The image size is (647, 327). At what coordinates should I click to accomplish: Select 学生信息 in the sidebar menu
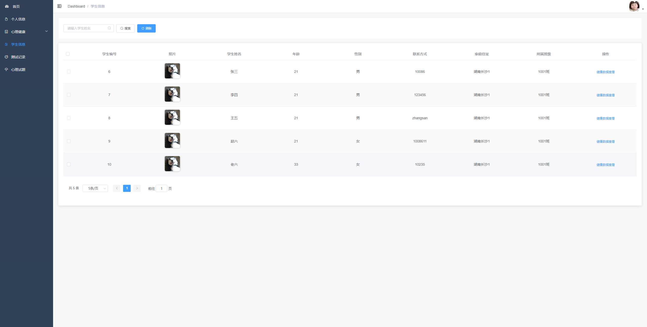pyautogui.click(x=27, y=44)
